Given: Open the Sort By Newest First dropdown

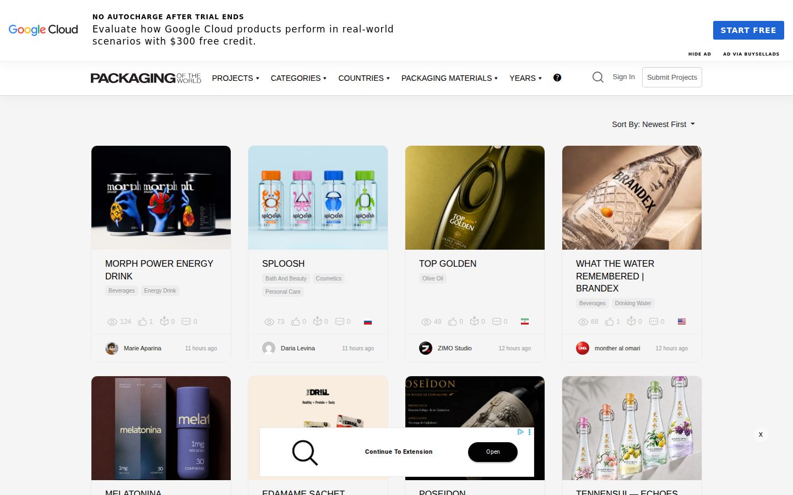Looking at the screenshot, I should (x=654, y=124).
